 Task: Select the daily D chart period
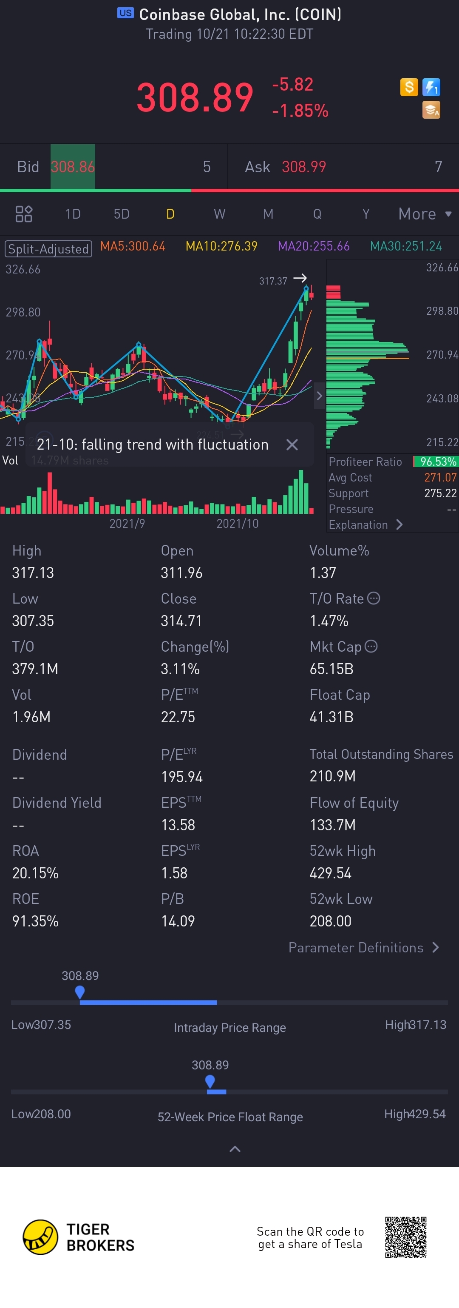(170, 214)
